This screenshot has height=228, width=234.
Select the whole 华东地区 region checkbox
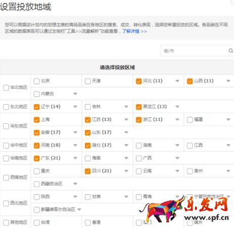tap(6, 126)
